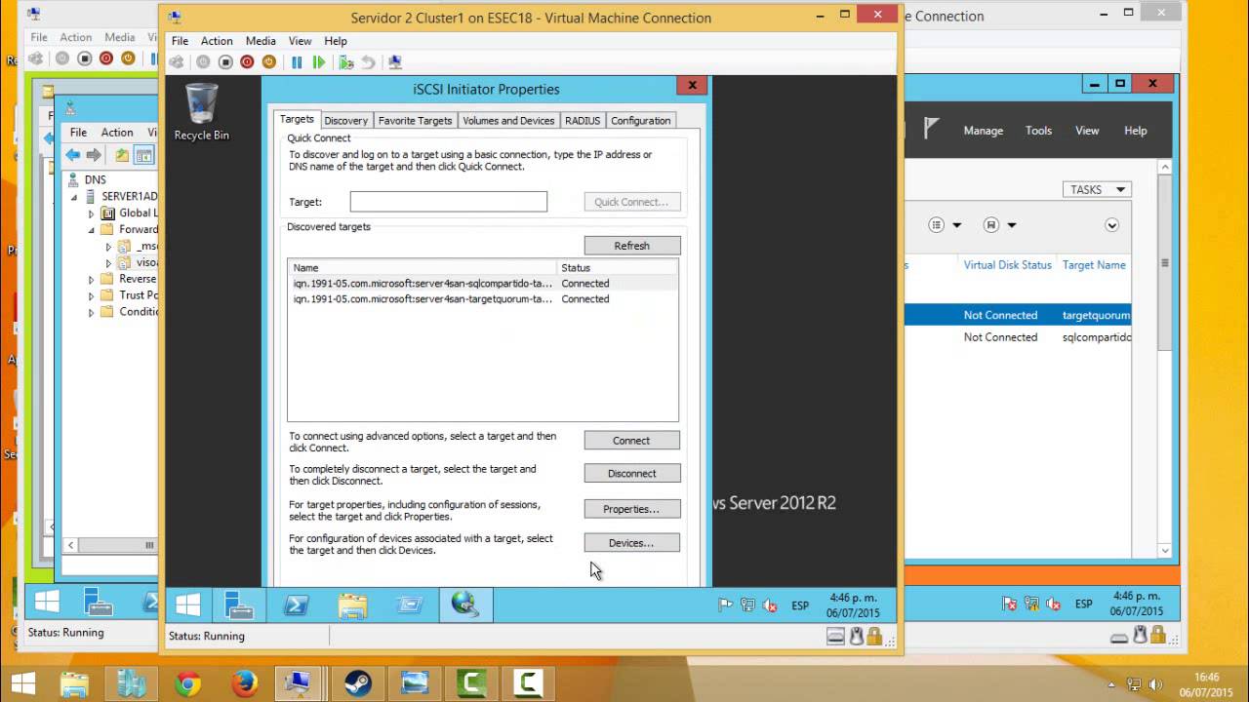The width and height of the screenshot is (1249, 702).
Task: Expand Global L node in DNS tree
Action: 92,214
